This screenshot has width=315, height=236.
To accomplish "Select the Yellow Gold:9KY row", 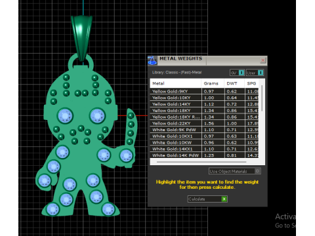I will point(204,91).
